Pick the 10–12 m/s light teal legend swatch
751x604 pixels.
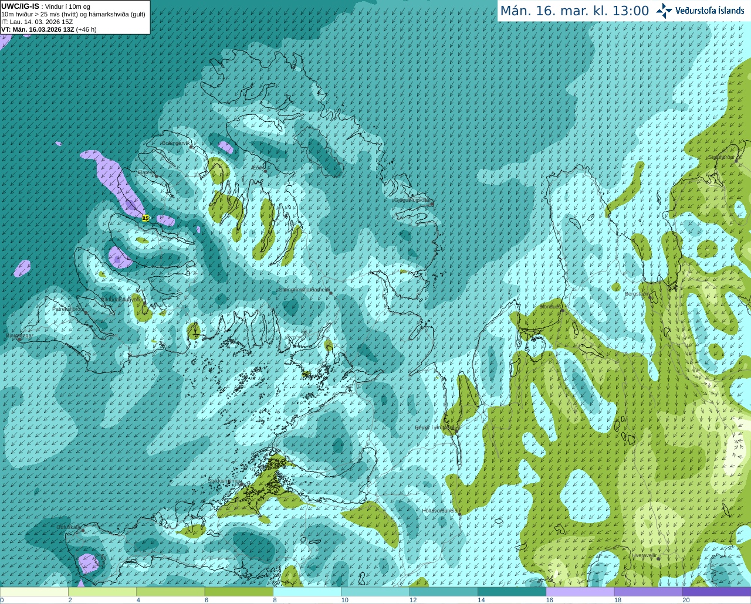pyautogui.click(x=375, y=592)
